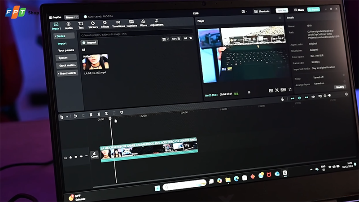Redo the last undone edit

(83, 115)
